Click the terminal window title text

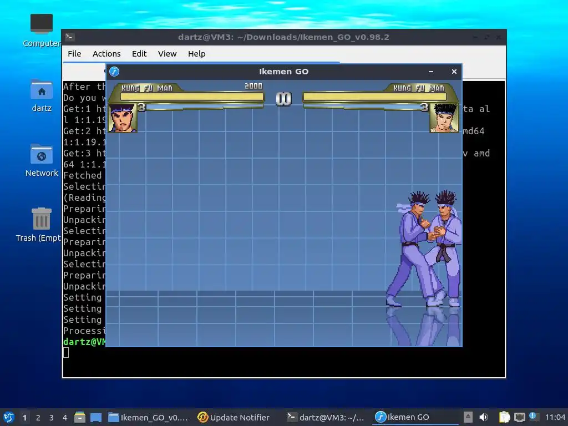(283, 37)
